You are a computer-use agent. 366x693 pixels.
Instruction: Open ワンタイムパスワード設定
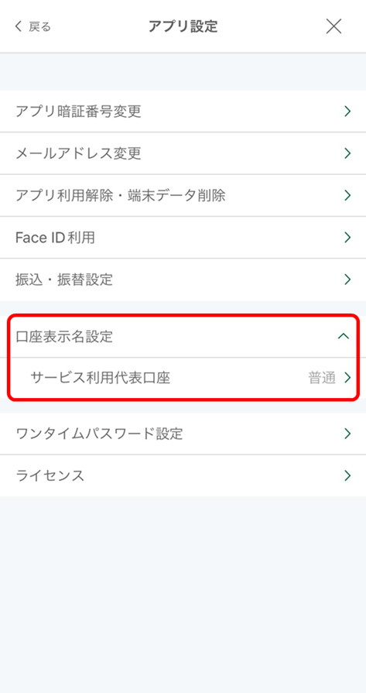tap(183, 434)
